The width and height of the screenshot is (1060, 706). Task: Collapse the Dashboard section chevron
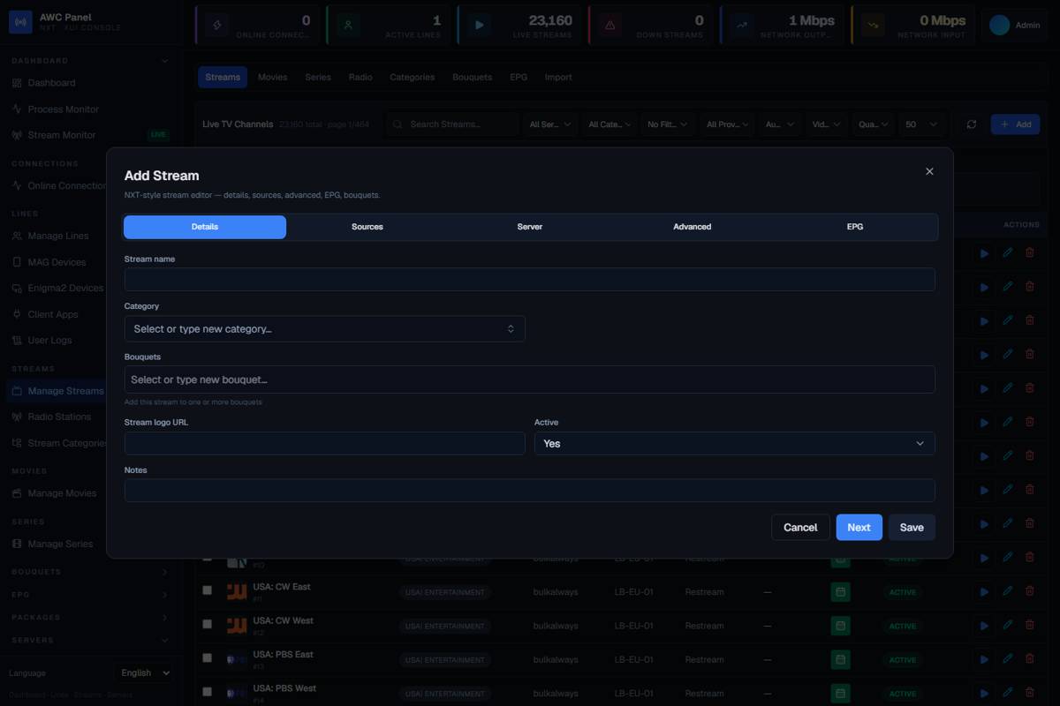click(165, 61)
